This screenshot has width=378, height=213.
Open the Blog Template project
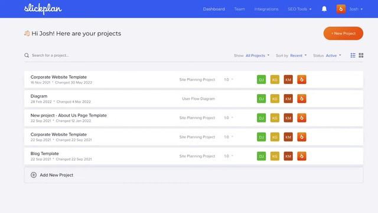click(45, 154)
